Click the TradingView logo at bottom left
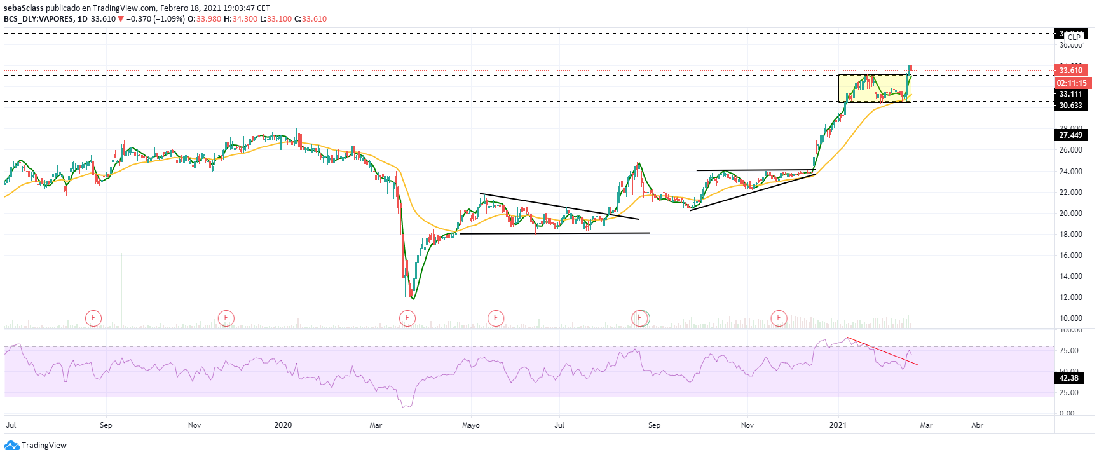This screenshot has height=457, width=1099. (36, 446)
